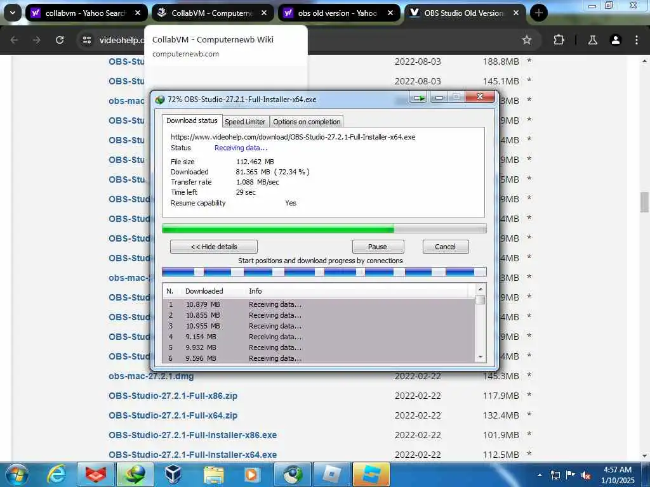Click the blue connections progress bar
This screenshot has width=650, height=487.
(x=324, y=271)
